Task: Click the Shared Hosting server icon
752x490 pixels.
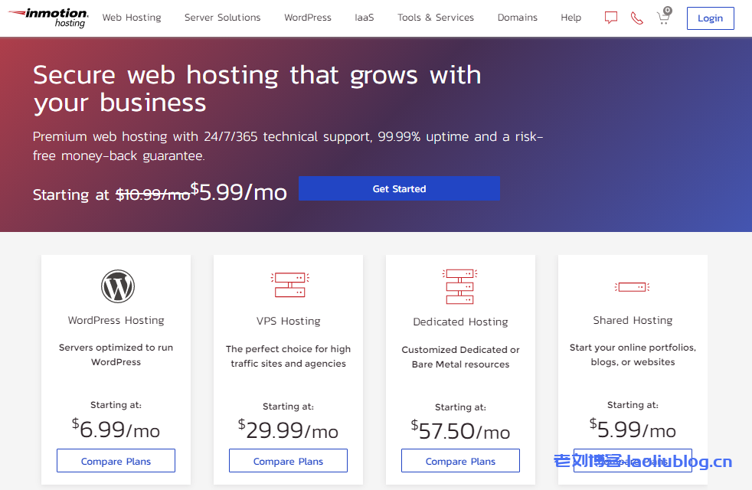Action: point(633,287)
